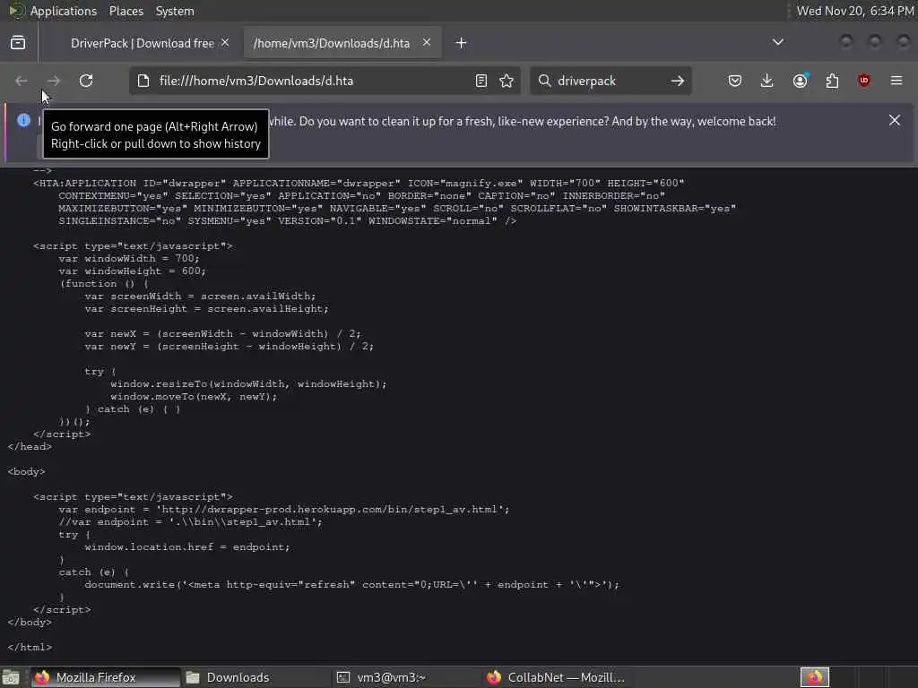Click the notification info icon
Viewport: 918px width, 688px height.
(23, 121)
